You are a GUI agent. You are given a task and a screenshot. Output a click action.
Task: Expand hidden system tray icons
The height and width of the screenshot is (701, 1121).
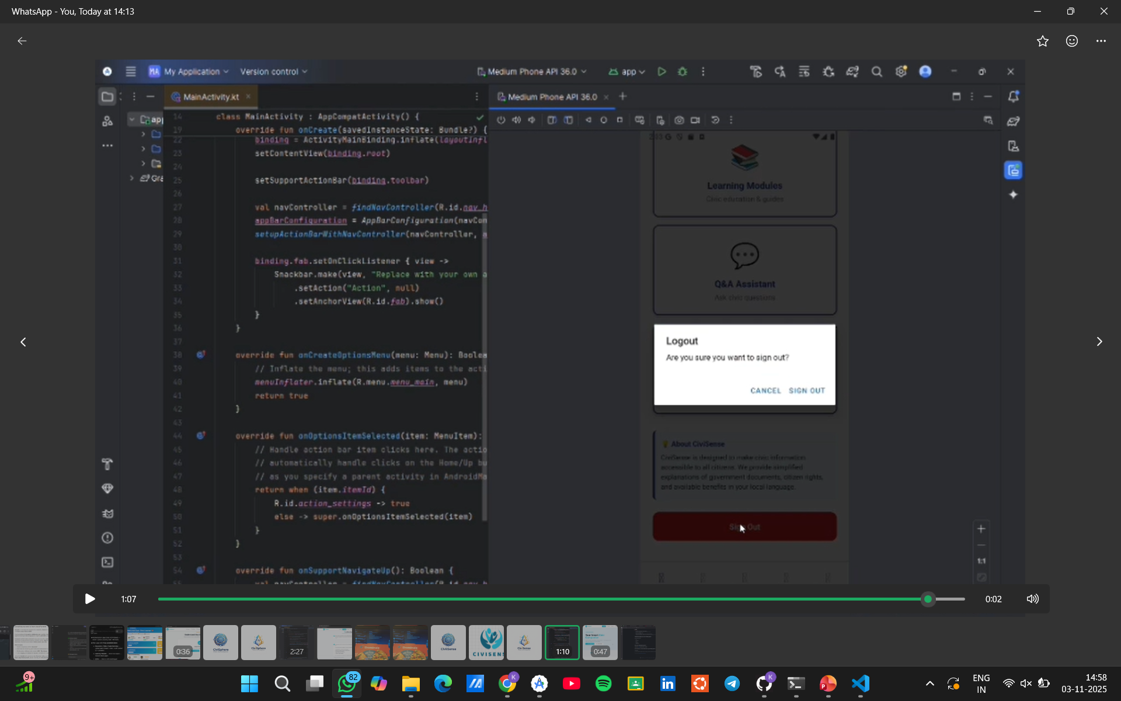tap(930, 683)
